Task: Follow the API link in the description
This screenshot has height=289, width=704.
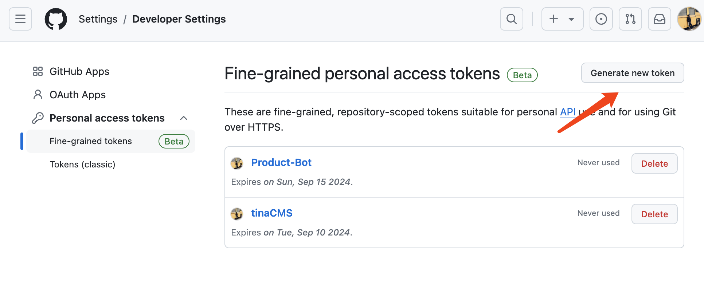Action: (x=568, y=112)
